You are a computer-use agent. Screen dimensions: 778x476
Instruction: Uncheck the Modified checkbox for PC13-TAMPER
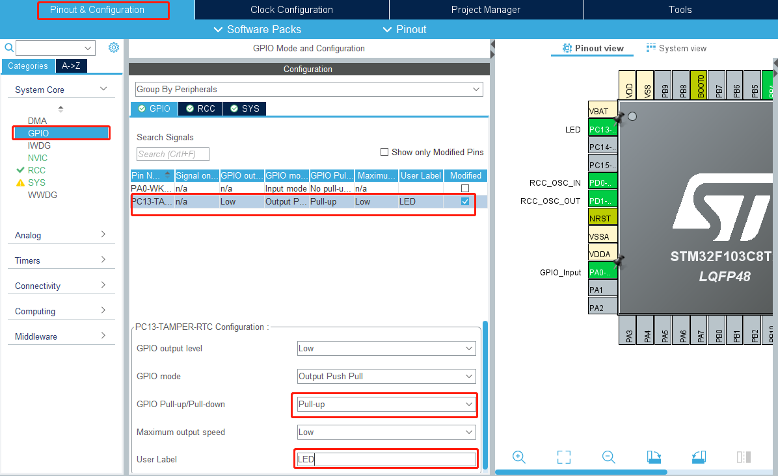click(464, 201)
